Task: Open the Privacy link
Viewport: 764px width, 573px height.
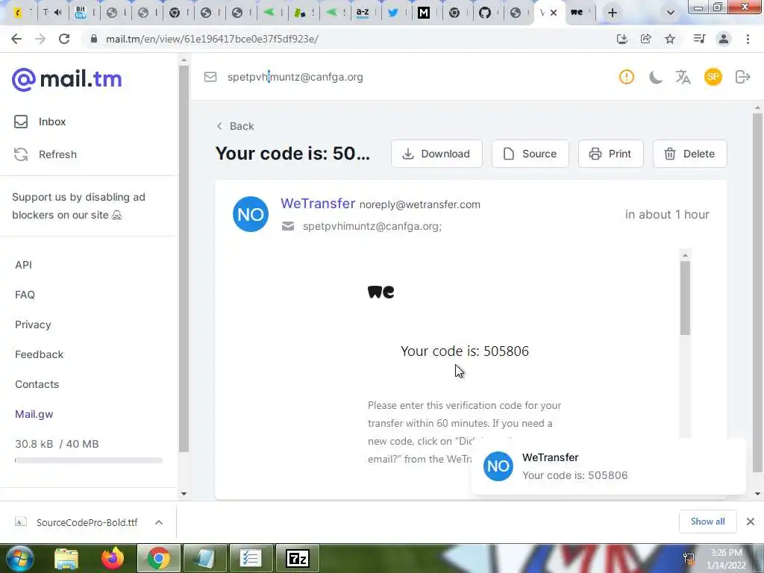Action: coord(33,325)
